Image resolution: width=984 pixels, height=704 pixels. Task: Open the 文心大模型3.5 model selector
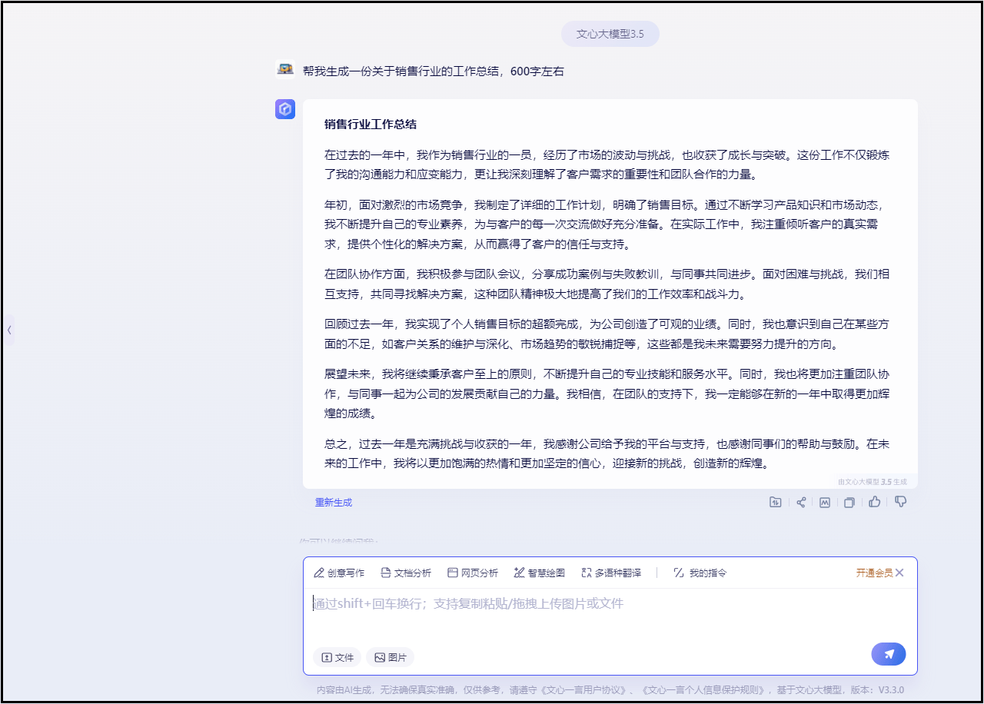click(610, 34)
